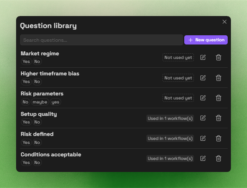Click the No chip under Market regime

point(37,61)
